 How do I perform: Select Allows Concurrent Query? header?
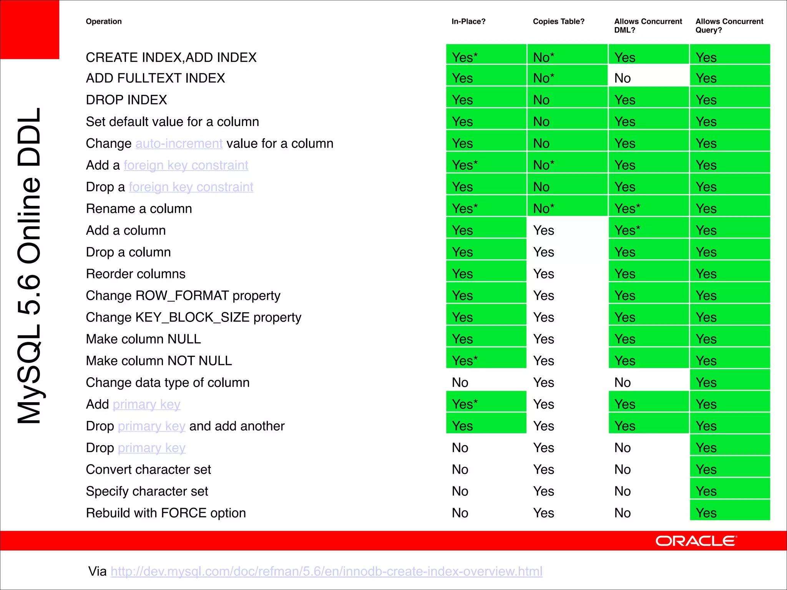[729, 26]
